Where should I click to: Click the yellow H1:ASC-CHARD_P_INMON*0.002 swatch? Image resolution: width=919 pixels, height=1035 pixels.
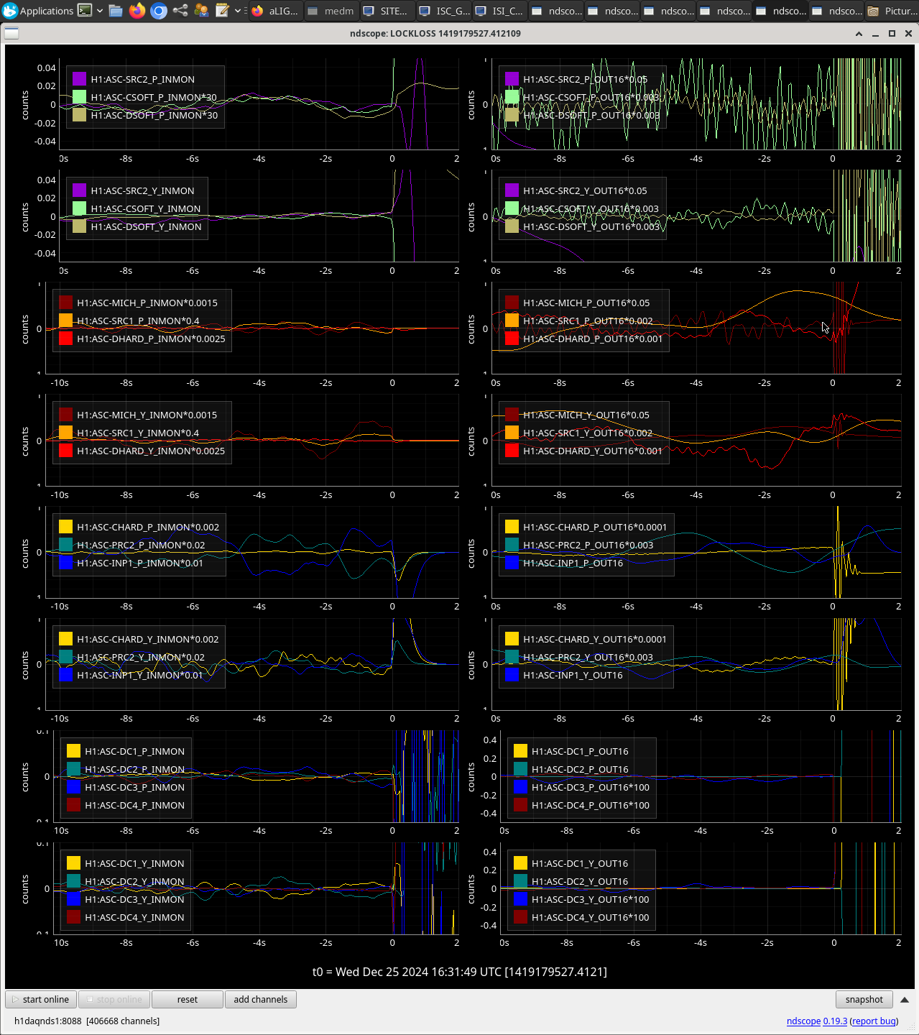[x=66, y=527]
